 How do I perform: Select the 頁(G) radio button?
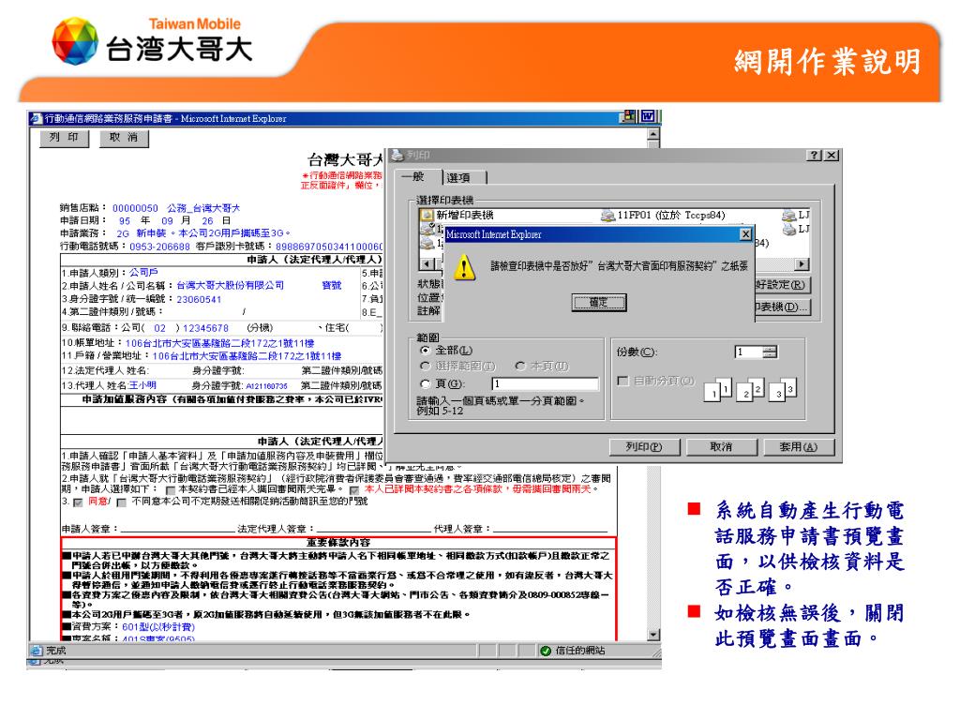pos(425,383)
